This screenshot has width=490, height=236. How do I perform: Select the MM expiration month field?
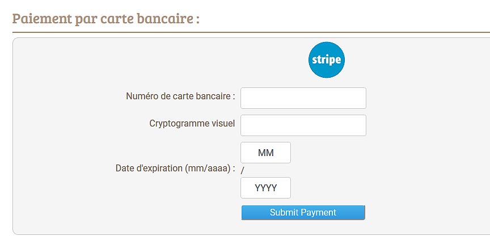266,153
